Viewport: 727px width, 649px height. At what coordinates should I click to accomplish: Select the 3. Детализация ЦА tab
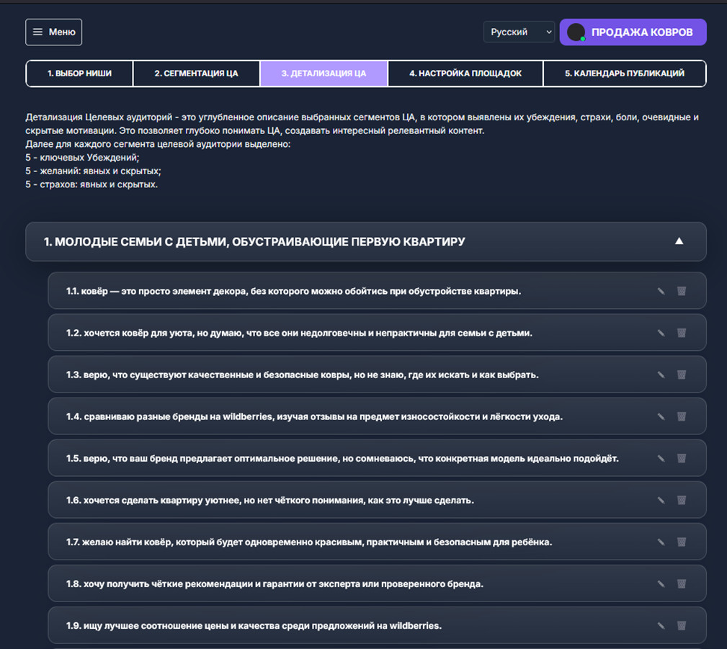tap(324, 73)
